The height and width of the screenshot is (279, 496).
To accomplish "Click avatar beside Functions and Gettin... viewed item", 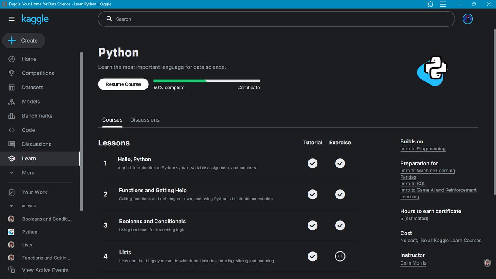I will click(11, 258).
